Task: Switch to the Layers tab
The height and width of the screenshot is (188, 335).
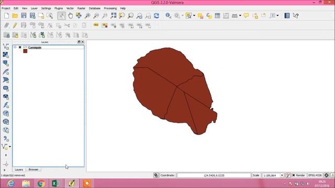Action: (19, 170)
